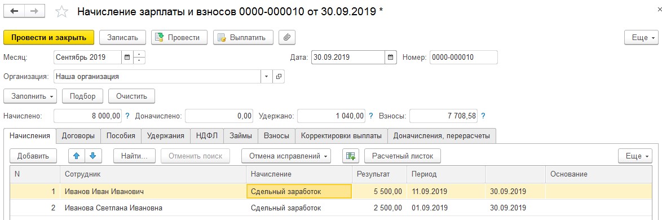Click the Провести и закрыть button
This screenshot has height=220, width=662.
click(x=48, y=37)
